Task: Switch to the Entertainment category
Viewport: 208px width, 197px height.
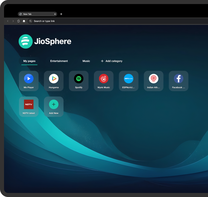Action: [x=59, y=61]
